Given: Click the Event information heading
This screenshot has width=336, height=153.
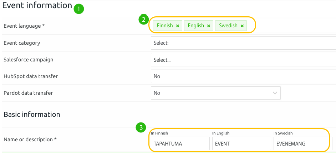Looking at the screenshot, I should 37,6.
